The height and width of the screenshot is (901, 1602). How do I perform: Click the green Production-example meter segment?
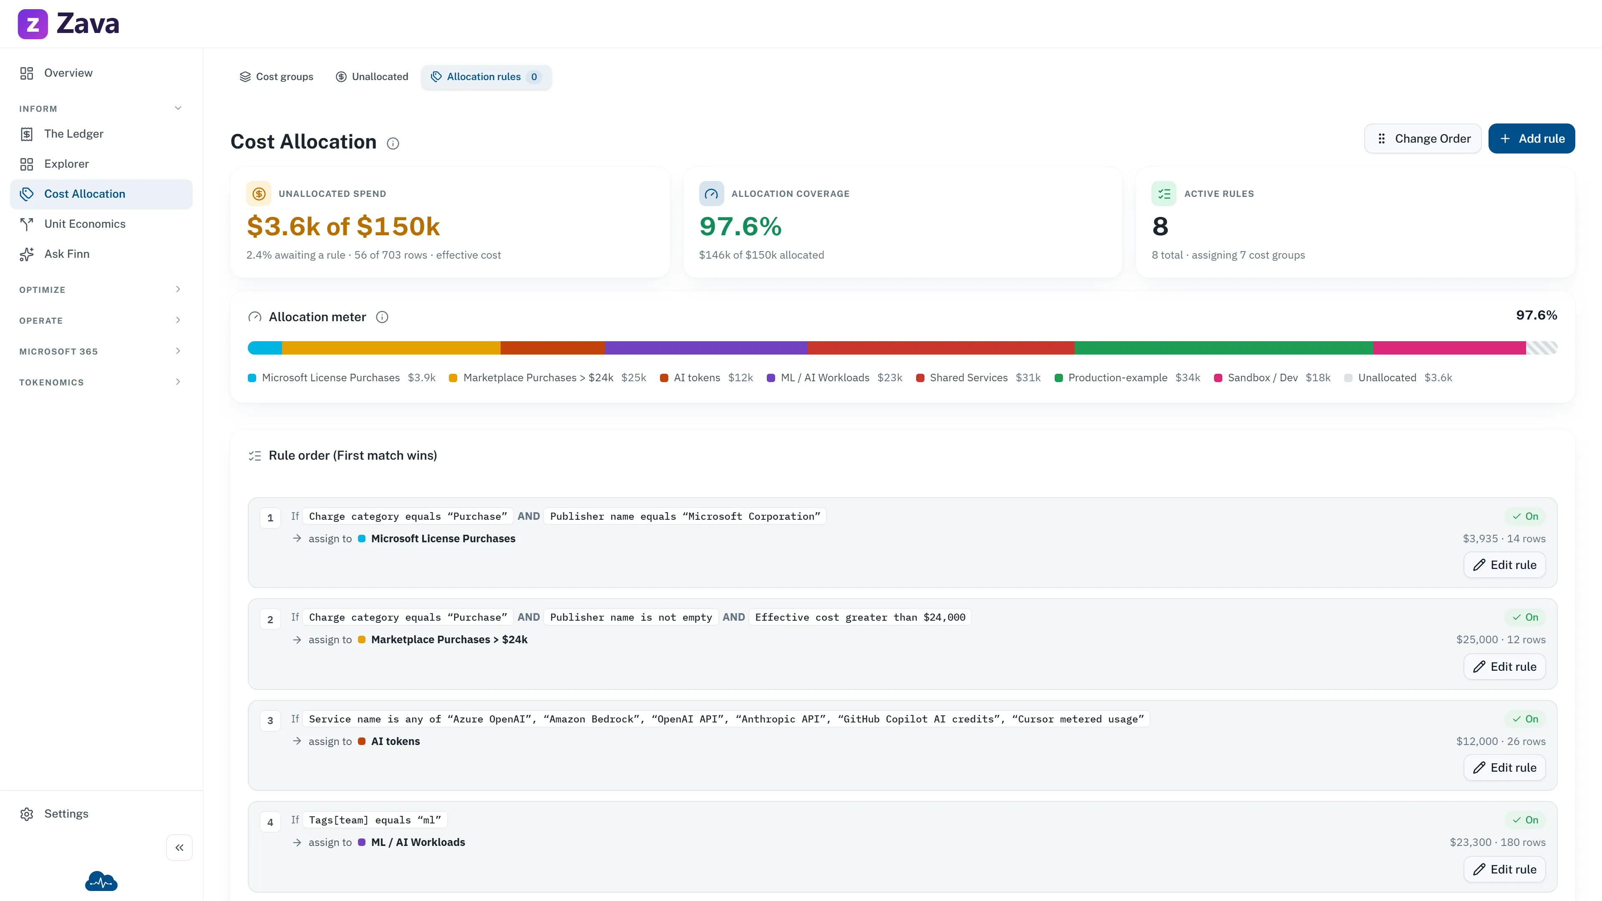pyautogui.click(x=1223, y=348)
